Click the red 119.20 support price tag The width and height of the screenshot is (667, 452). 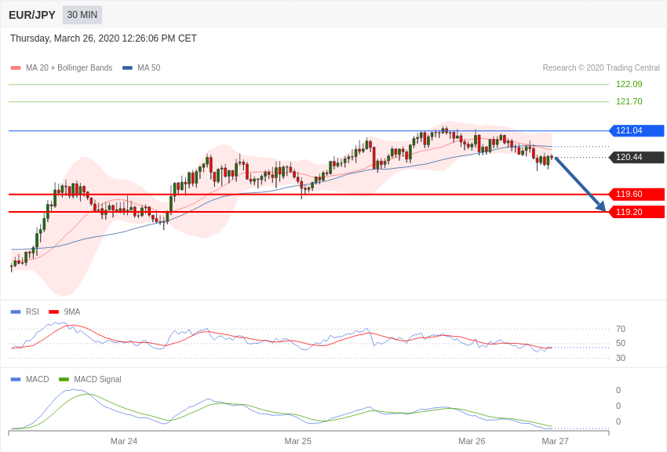click(637, 212)
